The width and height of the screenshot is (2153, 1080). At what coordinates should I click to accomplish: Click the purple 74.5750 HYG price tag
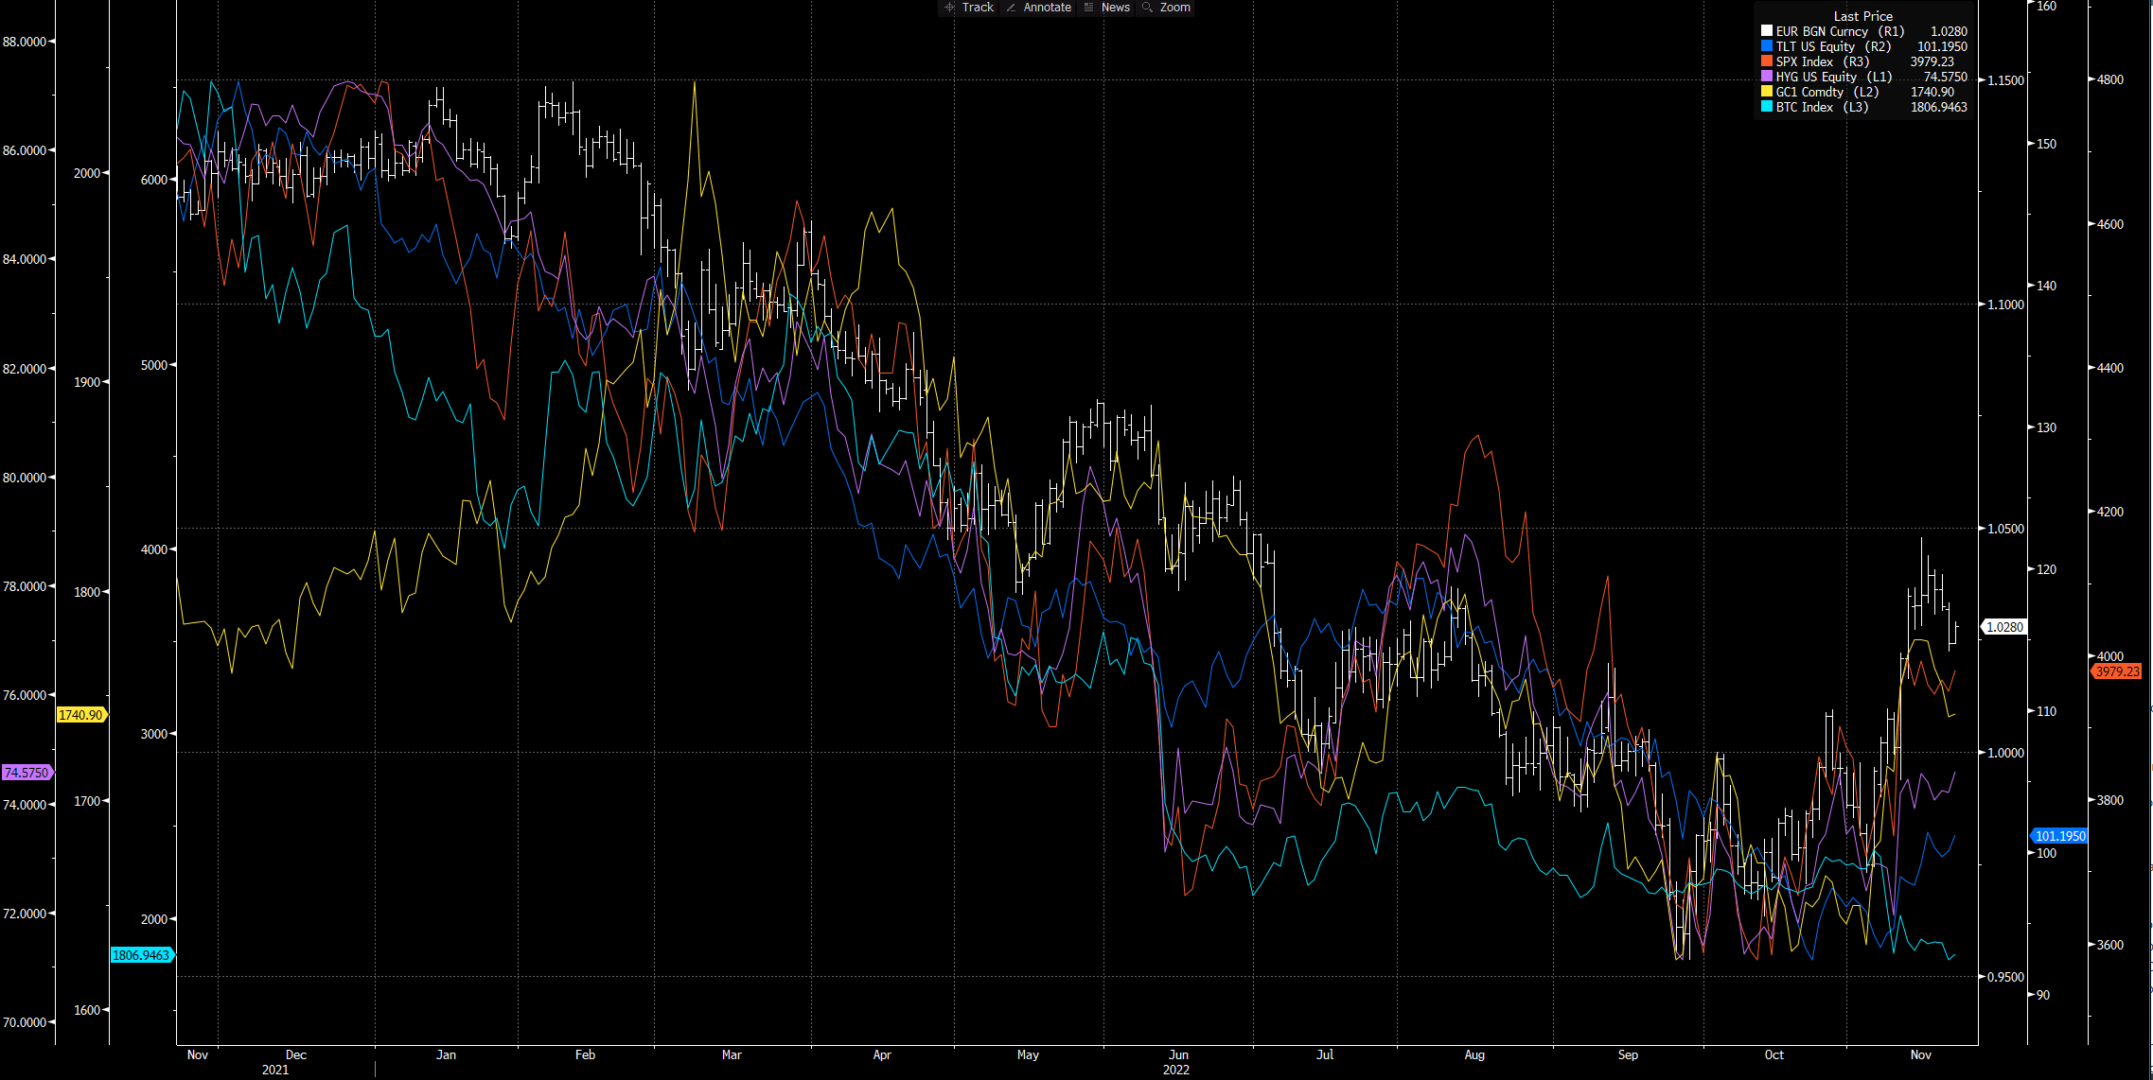(x=26, y=773)
